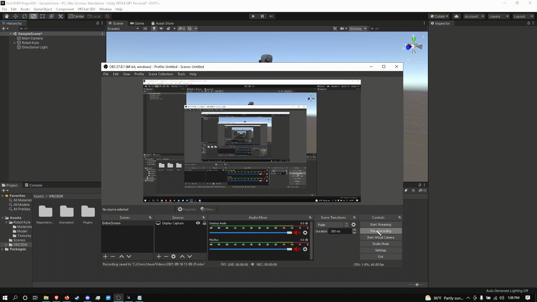Viewport: 537px width, 302px height.
Task: Toggle Center pivot mode button
Action: coord(76,16)
